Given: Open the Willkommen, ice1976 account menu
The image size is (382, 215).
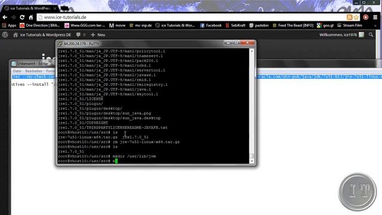Looking at the screenshot, I should [341, 35].
